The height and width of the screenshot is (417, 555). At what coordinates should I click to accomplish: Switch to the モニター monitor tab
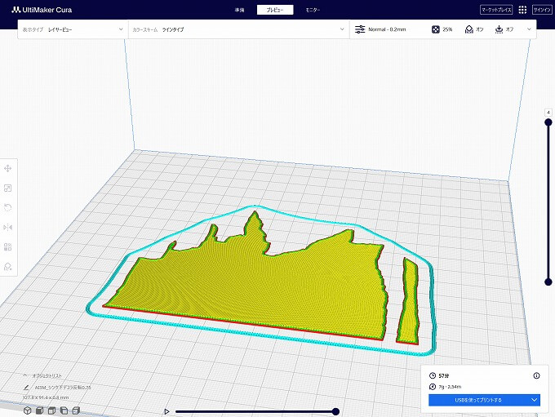tap(313, 10)
